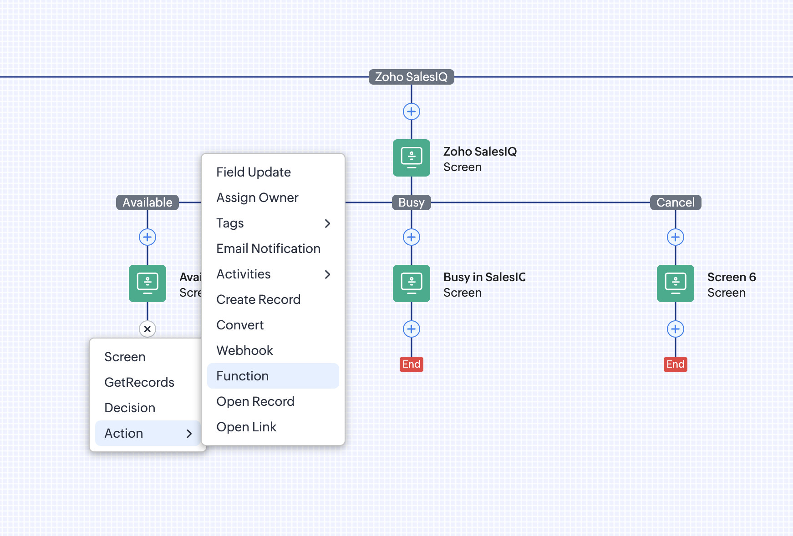
Task: Add a step after Screen 6
Action: pyautogui.click(x=676, y=329)
